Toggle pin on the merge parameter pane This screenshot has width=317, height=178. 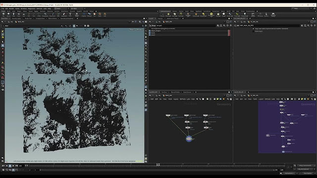(x=228, y=22)
